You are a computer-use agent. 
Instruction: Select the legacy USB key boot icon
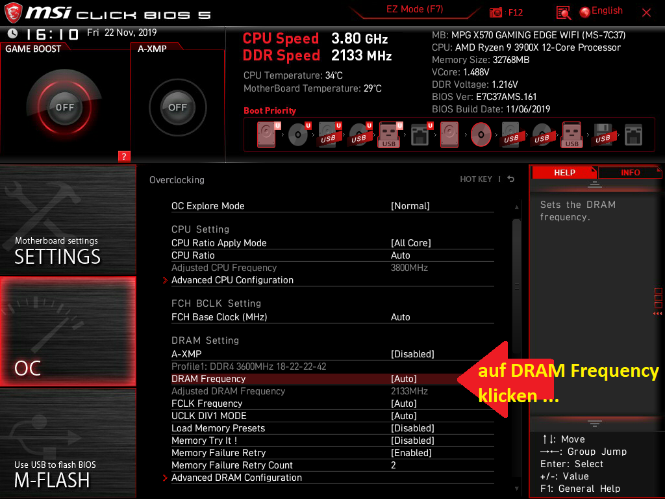click(572, 135)
